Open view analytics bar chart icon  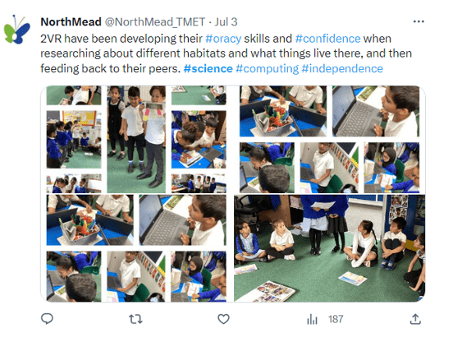312,319
